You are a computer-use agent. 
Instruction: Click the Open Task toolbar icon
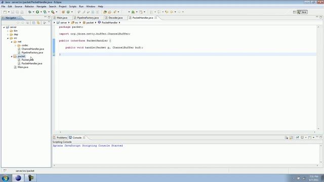pyautogui.click(x=110, y=12)
